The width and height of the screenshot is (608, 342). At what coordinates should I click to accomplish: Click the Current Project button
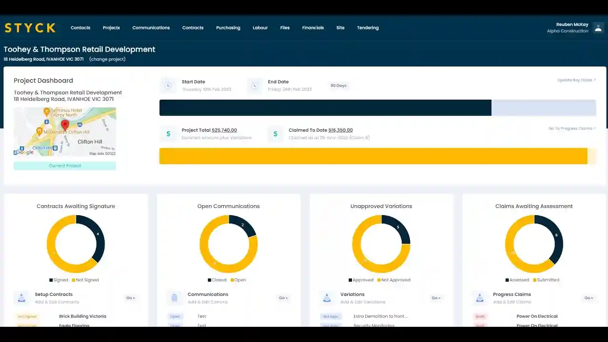[65, 166]
